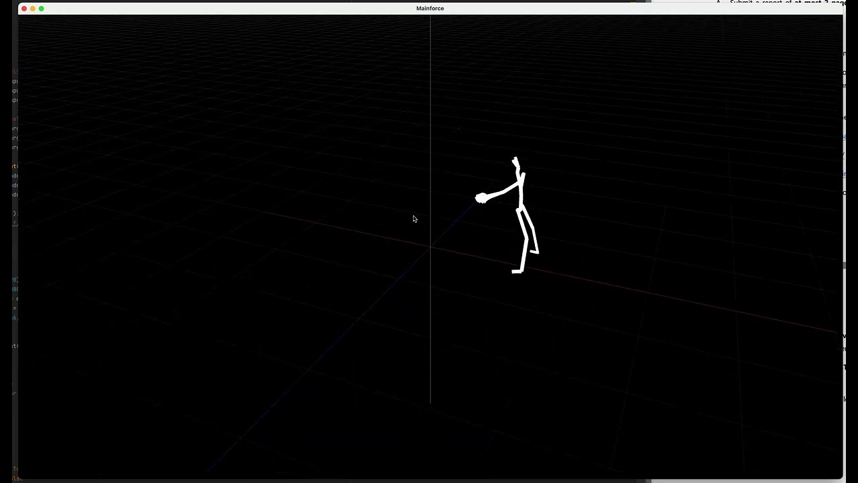The height and width of the screenshot is (483, 858).
Task: Click the Mainforce window title text
Action: pos(430,9)
